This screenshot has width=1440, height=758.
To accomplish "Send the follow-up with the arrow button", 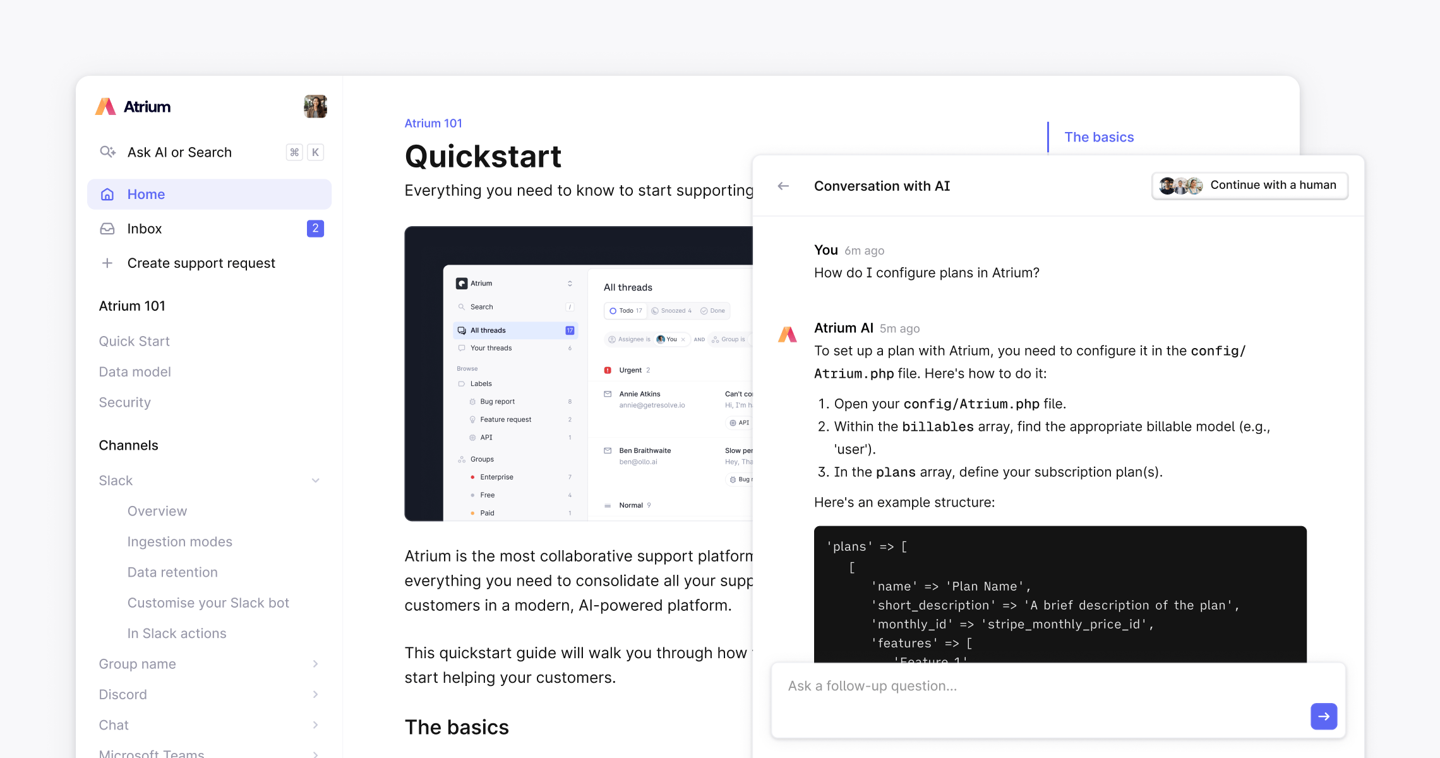I will pyautogui.click(x=1324, y=716).
